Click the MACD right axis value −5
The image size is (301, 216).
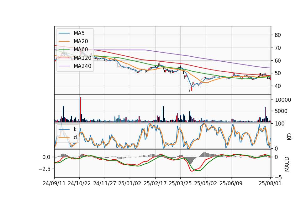(x=278, y=178)
